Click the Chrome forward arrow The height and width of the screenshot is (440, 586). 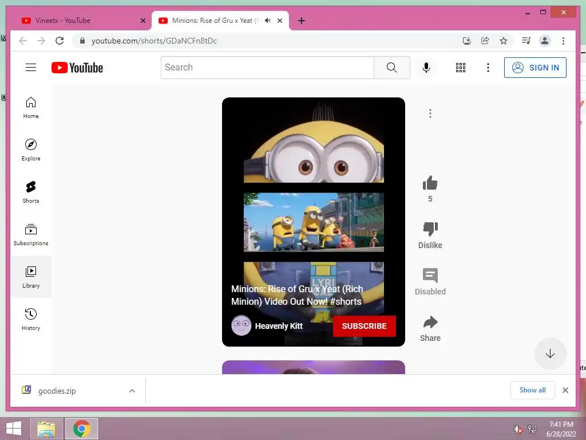[x=41, y=41]
